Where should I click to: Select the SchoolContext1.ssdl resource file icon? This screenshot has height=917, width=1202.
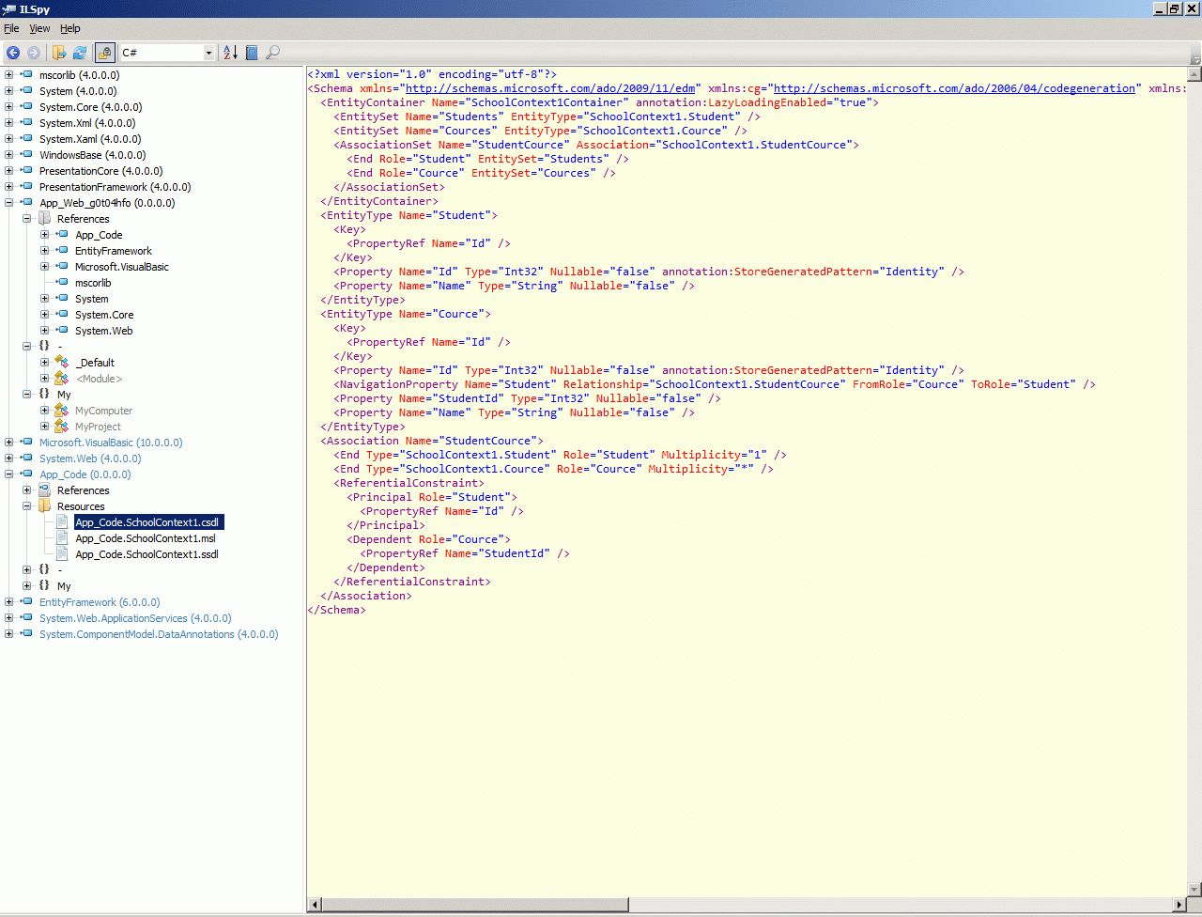pos(63,553)
